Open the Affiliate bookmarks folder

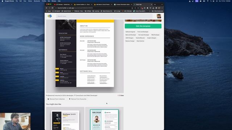pos(88,11)
